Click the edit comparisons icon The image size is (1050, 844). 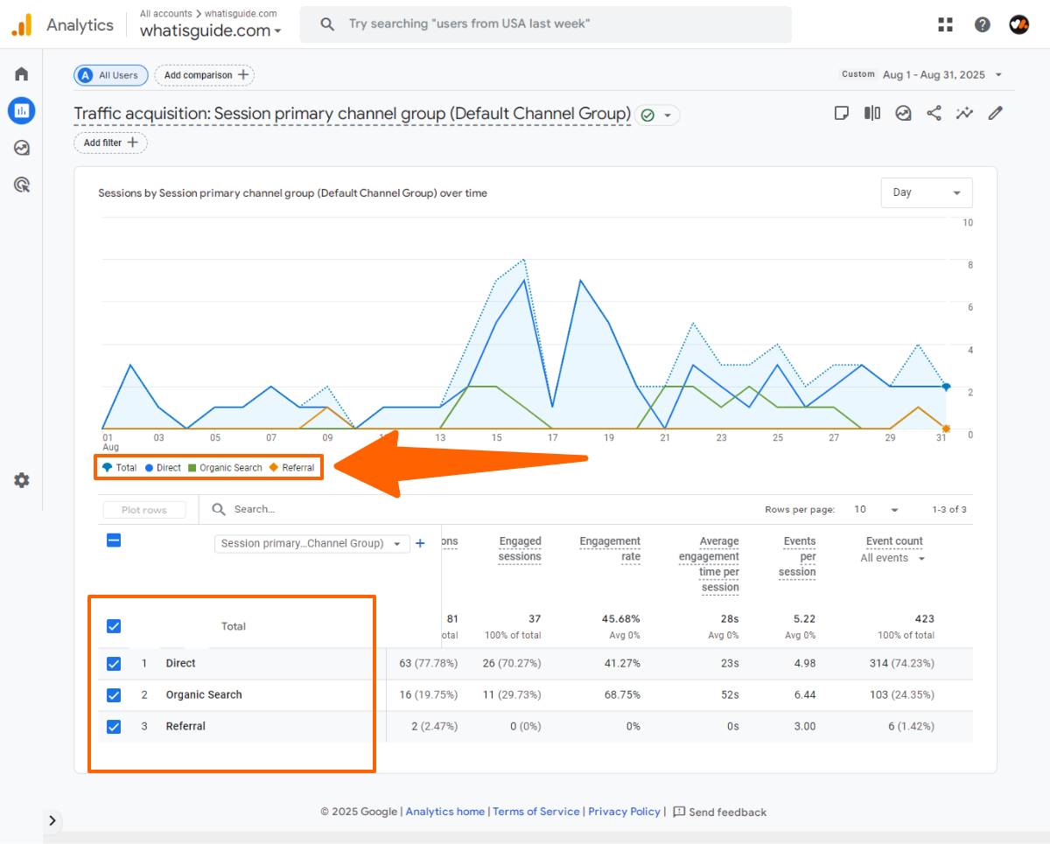pyautogui.click(x=872, y=113)
